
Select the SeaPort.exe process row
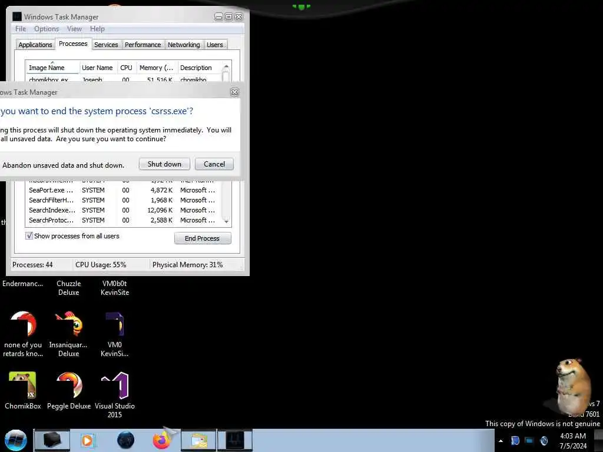[x=123, y=190]
